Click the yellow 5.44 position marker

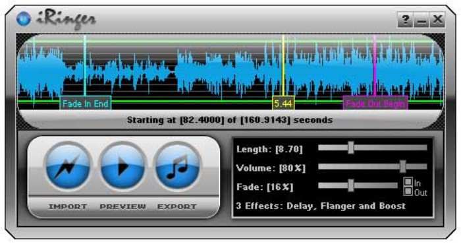click(283, 104)
